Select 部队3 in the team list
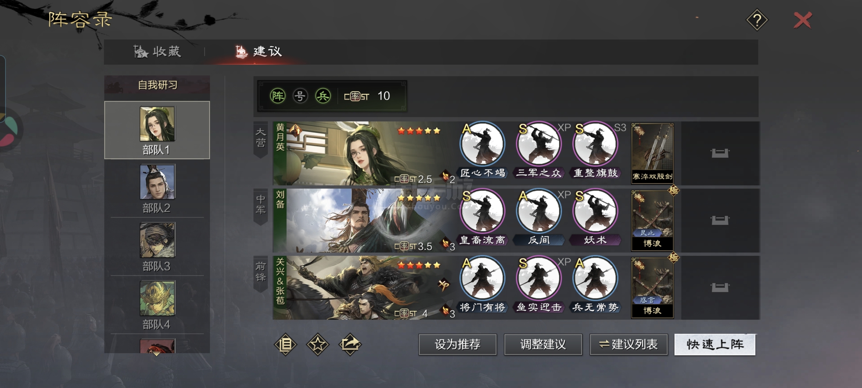The image size is (862, 388). pyautogui.click(x=157, y=247)
